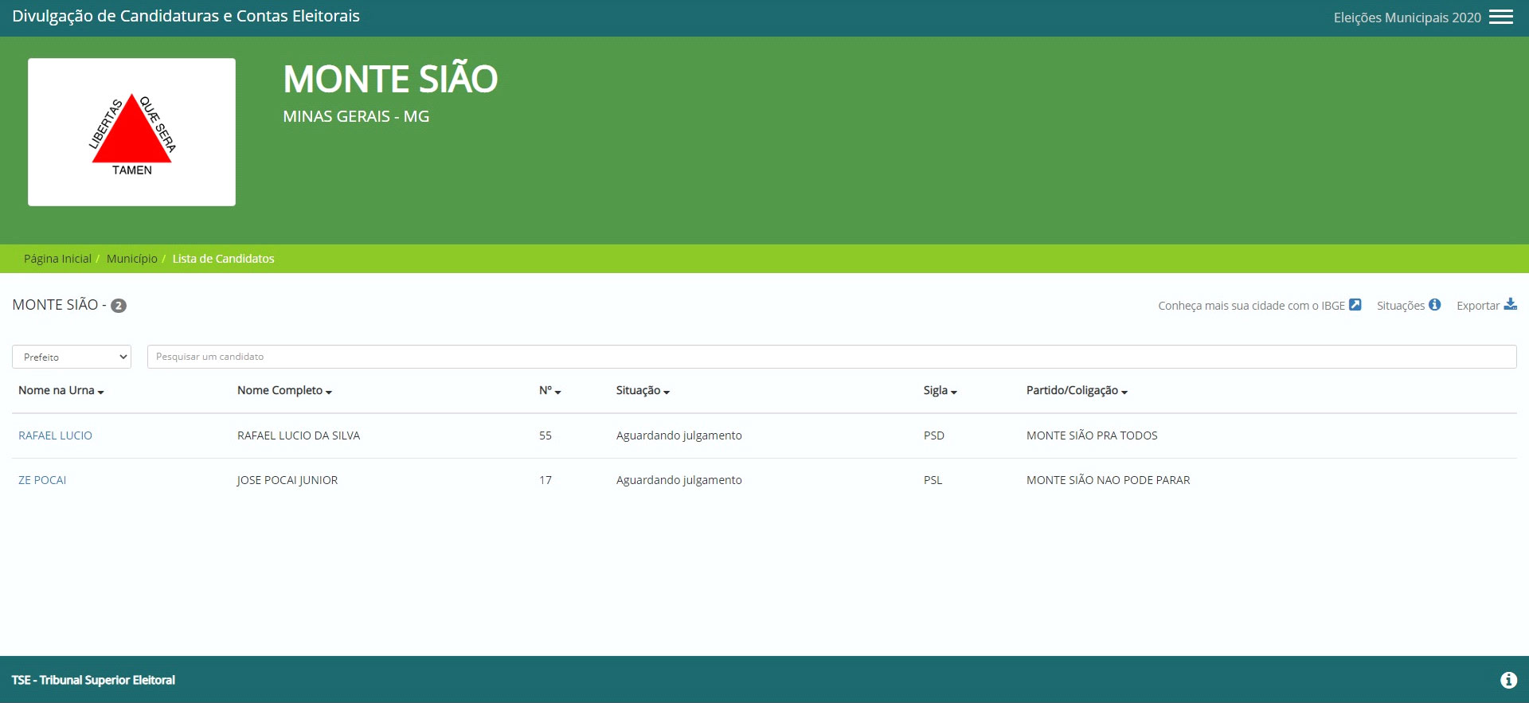Sort by Situação column header
The height and width of the screenshot is (703, 1529).
[x=643, y=391]
